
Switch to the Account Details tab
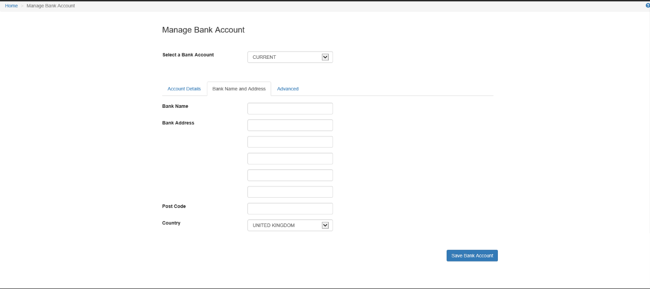click(184, 89)
